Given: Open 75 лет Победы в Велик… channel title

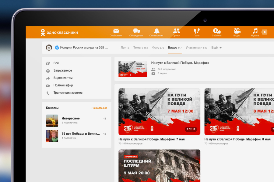Looking at the screenshot, I should [81, 133].
